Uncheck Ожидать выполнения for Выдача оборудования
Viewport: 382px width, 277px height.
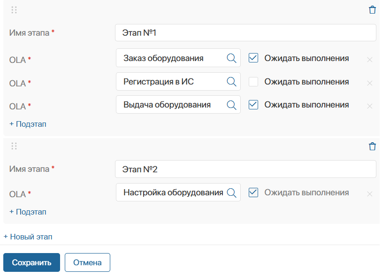coord(253,105)
